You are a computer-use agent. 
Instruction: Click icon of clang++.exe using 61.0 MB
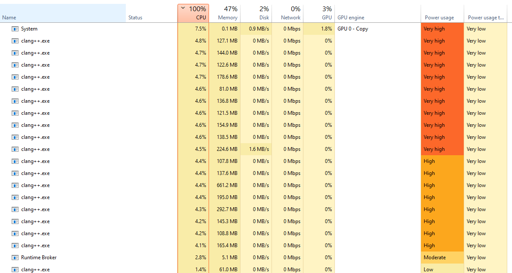click(15, 270)
